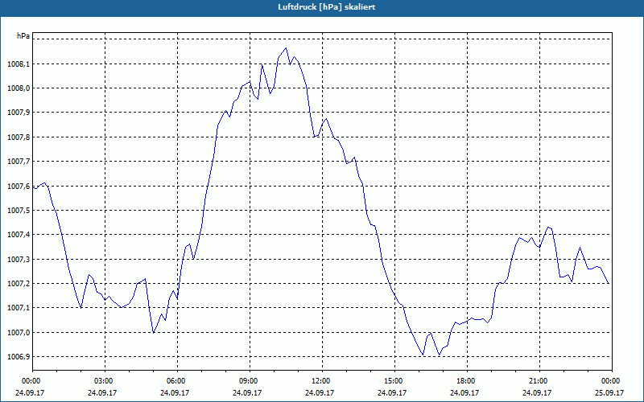Click the 24.09.17 date under 12:00
The width and height of the screenshot is (644, 402).
[x=320, y=392]
